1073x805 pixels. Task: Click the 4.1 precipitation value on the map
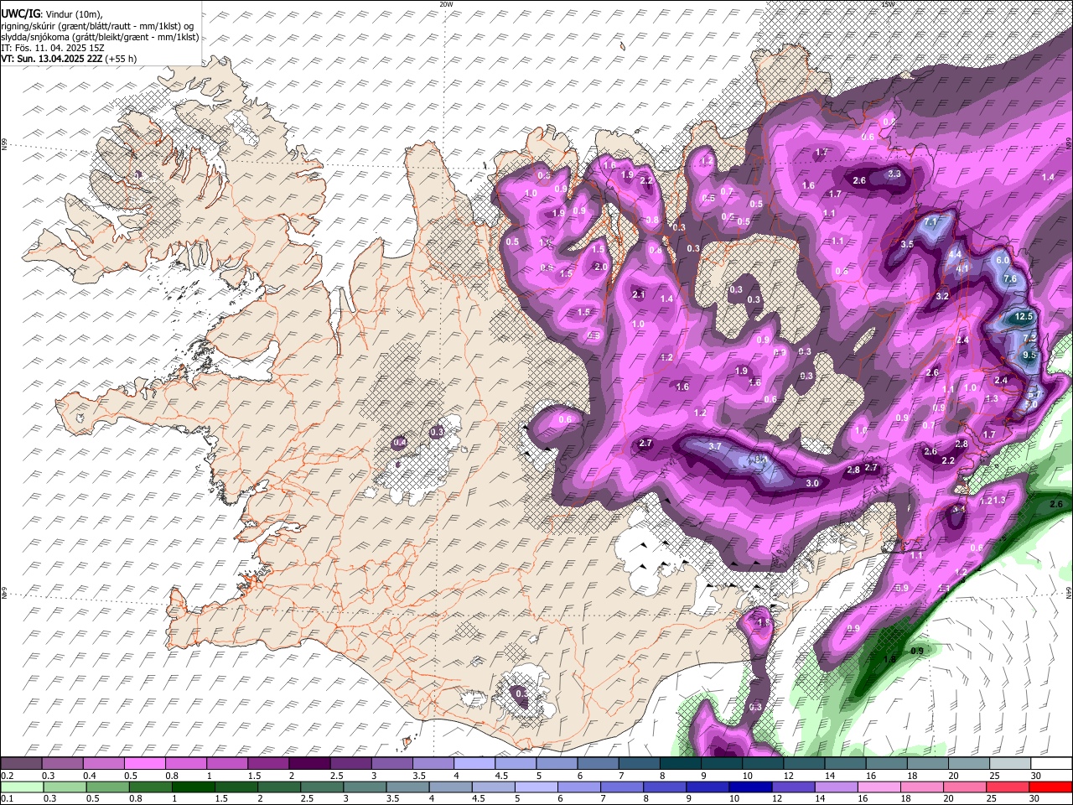962,268
